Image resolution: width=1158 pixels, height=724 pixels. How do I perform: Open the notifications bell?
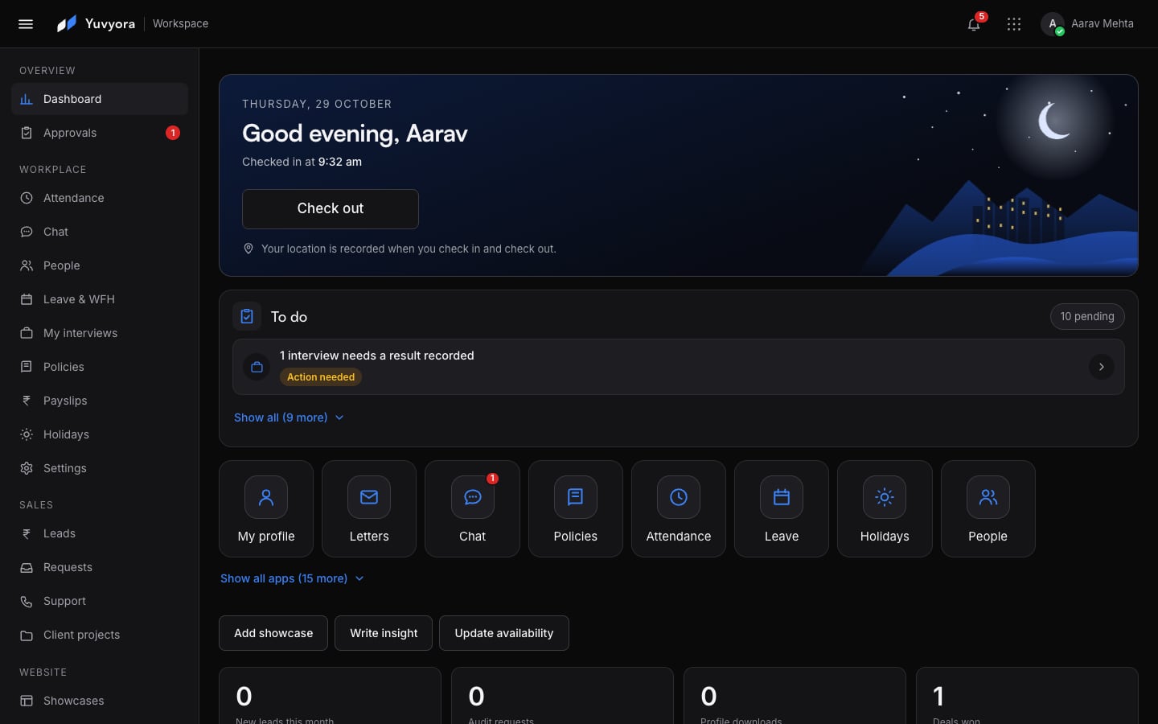(974, 24)
